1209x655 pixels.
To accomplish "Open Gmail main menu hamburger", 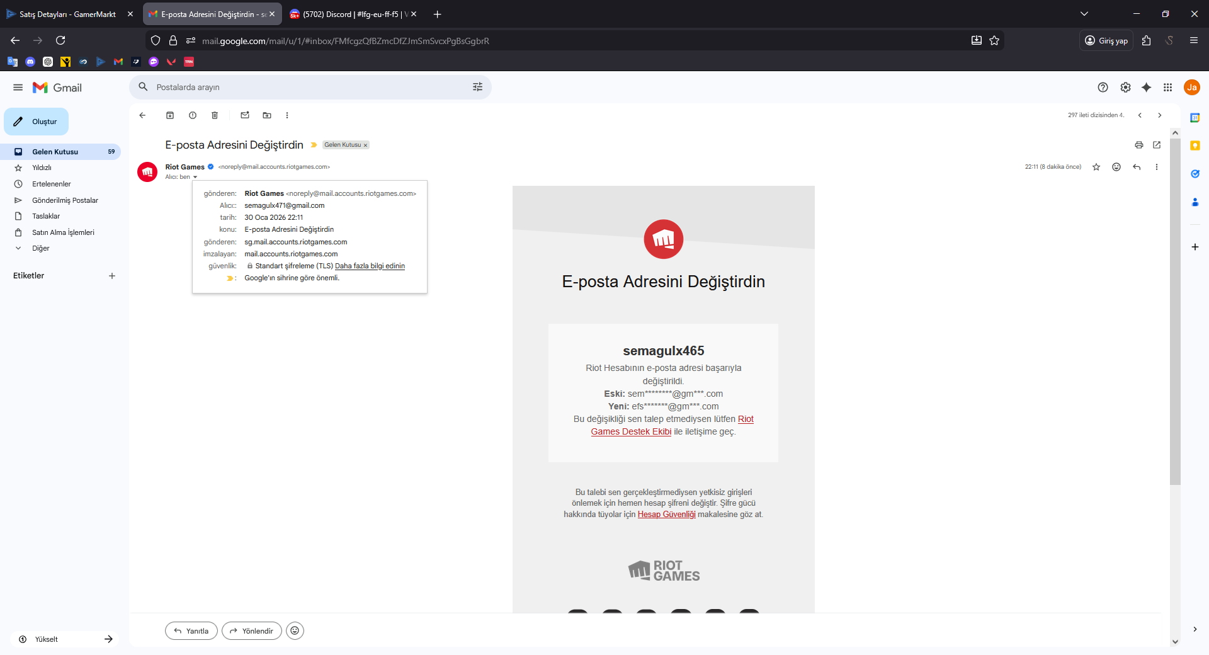I will (18, 88).
